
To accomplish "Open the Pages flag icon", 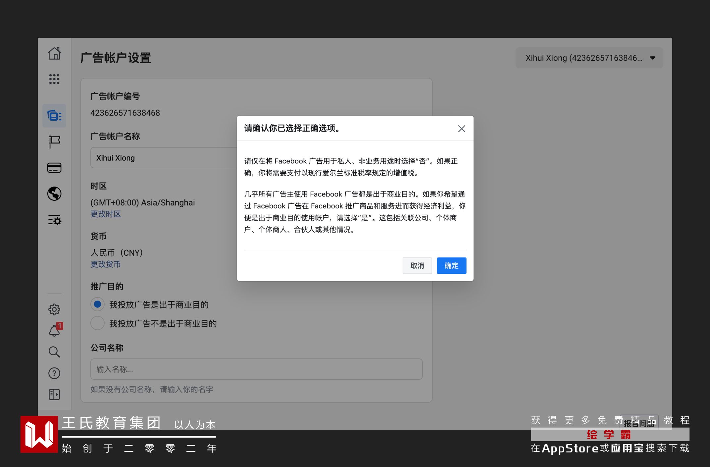I will pyautogui.click(x=54, y=142).
